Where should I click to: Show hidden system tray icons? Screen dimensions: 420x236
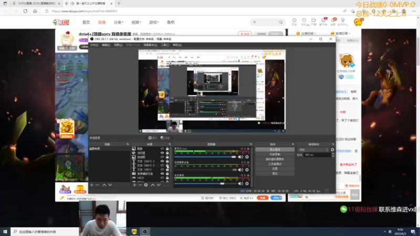(385, 232)
